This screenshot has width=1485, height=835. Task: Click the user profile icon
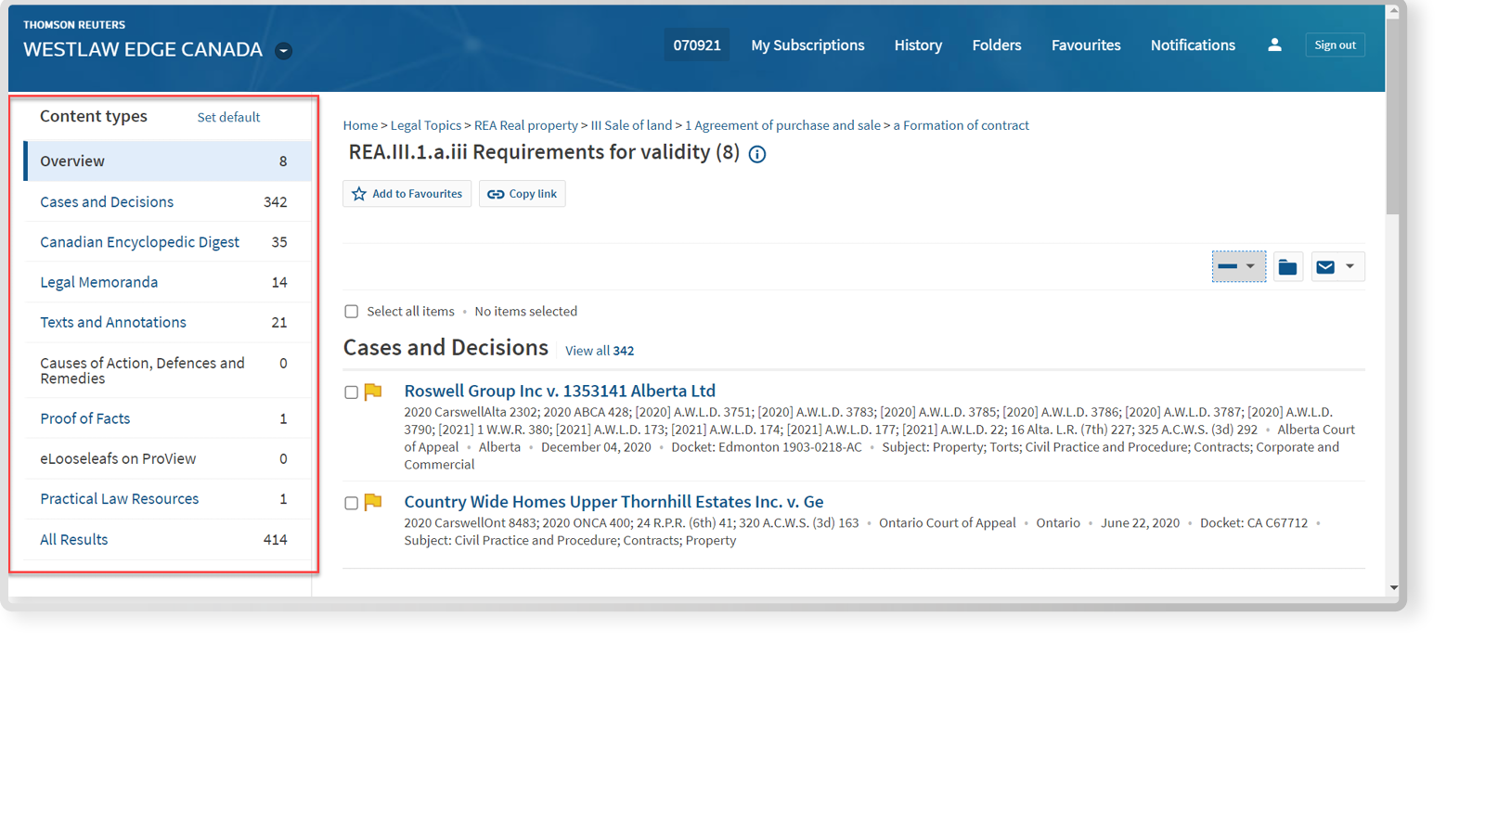pos(1274,45)
